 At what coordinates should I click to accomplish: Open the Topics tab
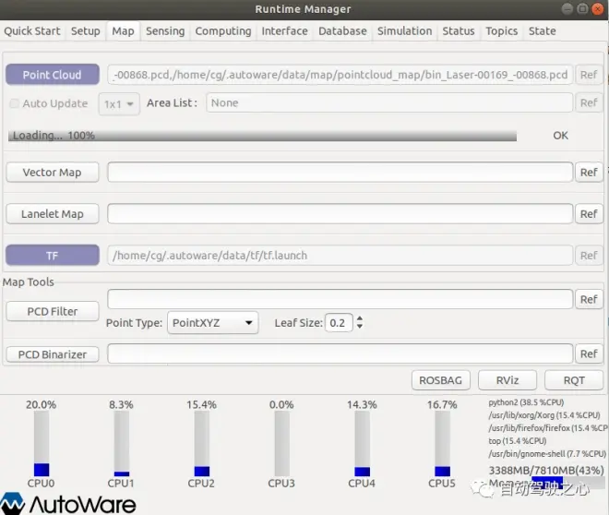(501, 31)
